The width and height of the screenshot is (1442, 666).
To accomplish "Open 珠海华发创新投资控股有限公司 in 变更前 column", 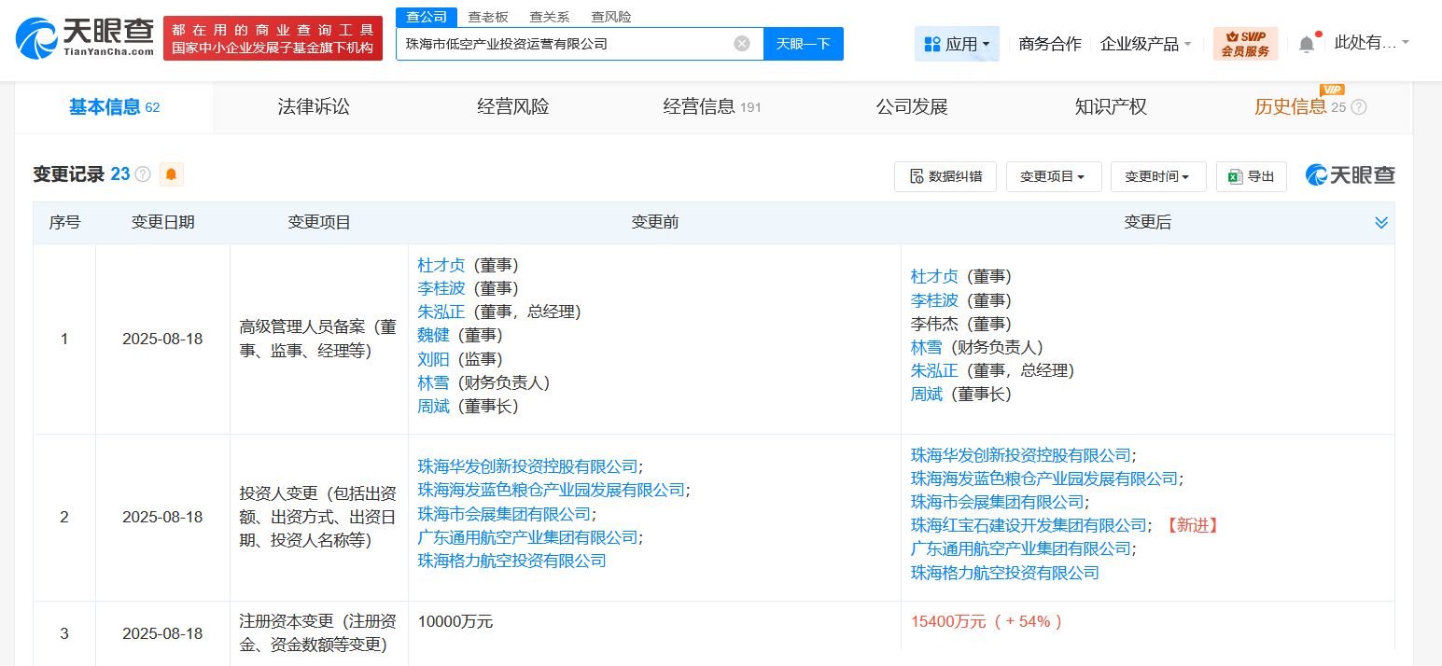I will [527, 466].
